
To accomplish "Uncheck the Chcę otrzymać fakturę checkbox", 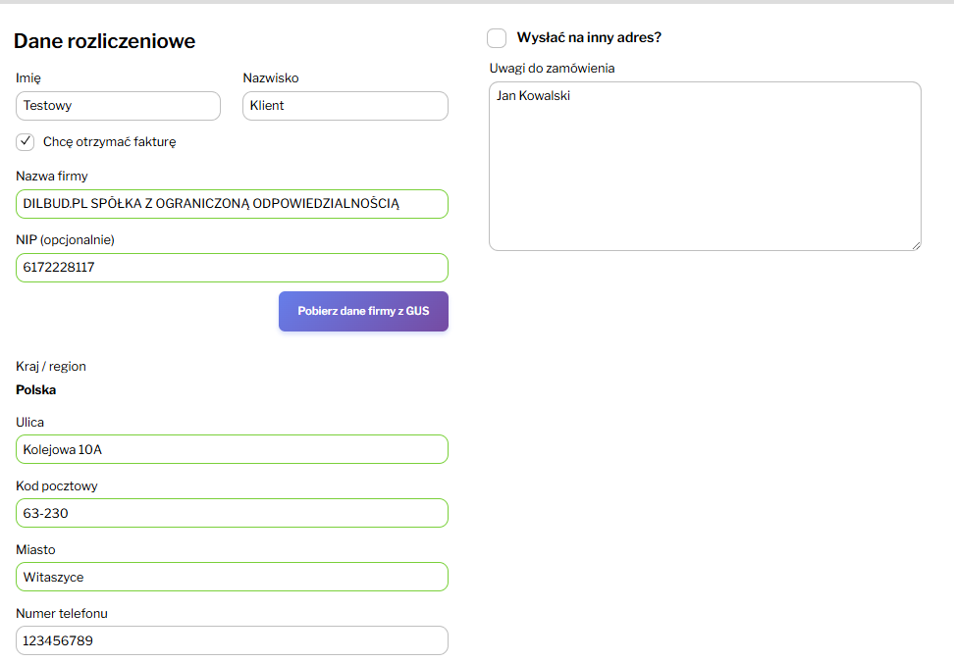I will pos(26,141).
